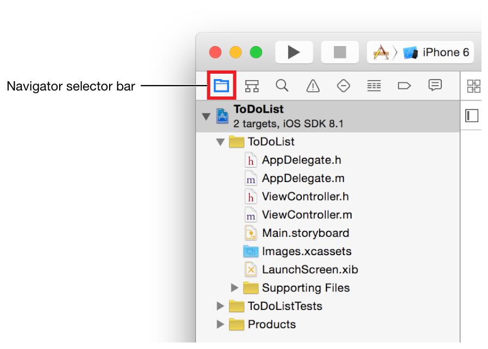Image resolution: width=488 pixels, height=349 pixels.
Task: Switch to the Debug navigator
Action: pos(373,86)
